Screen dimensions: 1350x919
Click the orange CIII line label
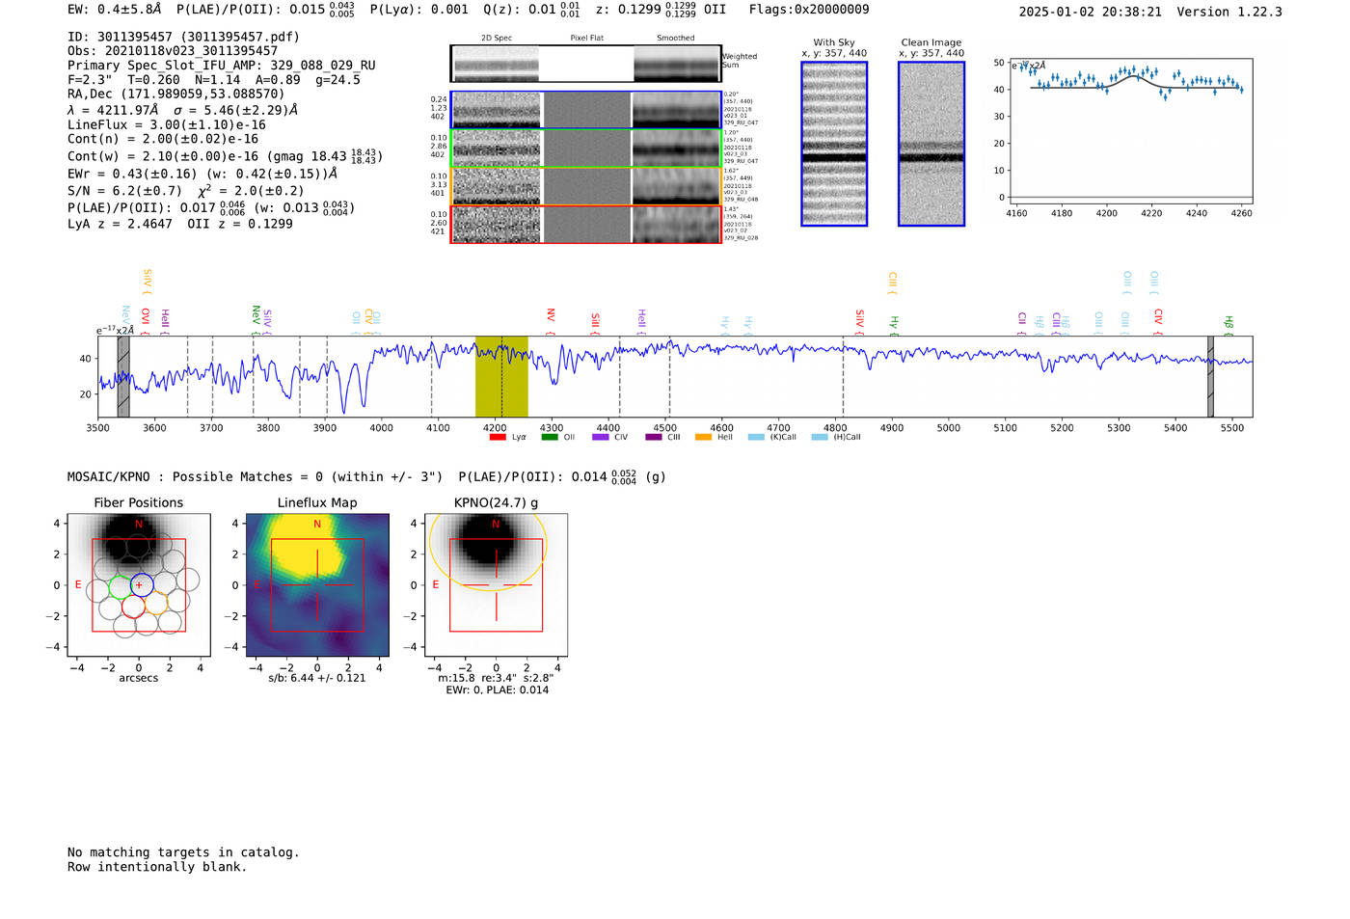coord(892,284)
